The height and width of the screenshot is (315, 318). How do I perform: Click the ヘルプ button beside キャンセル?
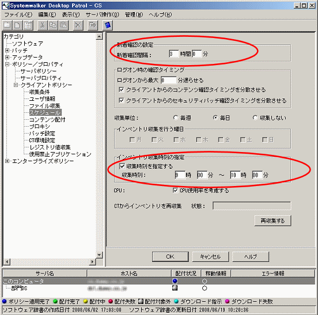point(251,257)
